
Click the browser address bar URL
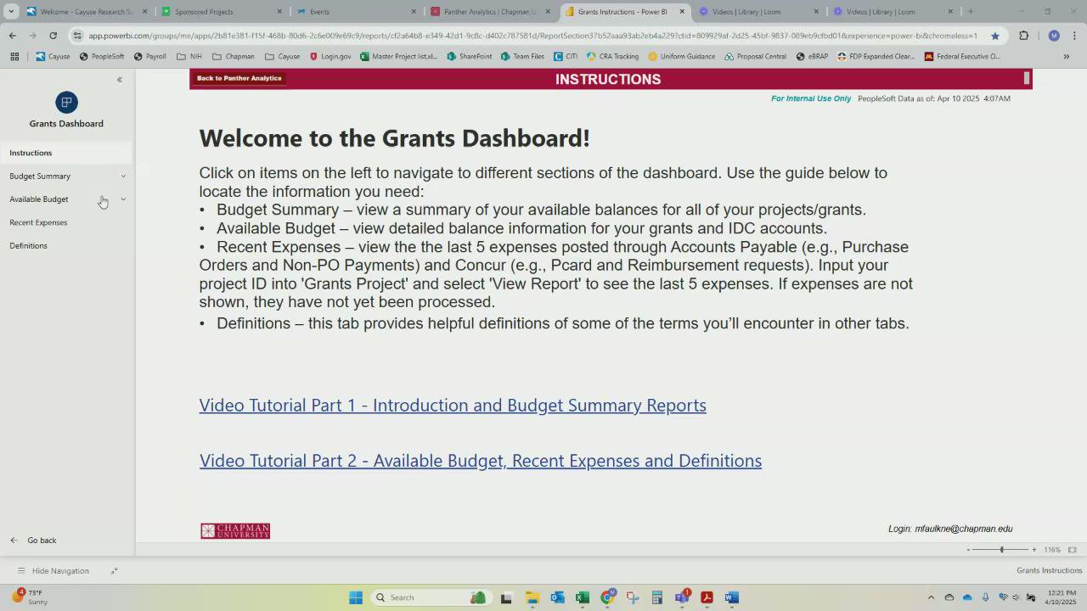click(532, 36)
